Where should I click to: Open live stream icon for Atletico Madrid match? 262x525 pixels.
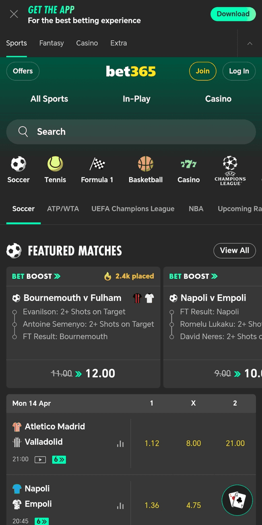tap(40, 460)
